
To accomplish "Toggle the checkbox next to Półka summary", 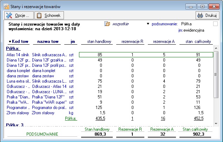I will tap(215, 24).
